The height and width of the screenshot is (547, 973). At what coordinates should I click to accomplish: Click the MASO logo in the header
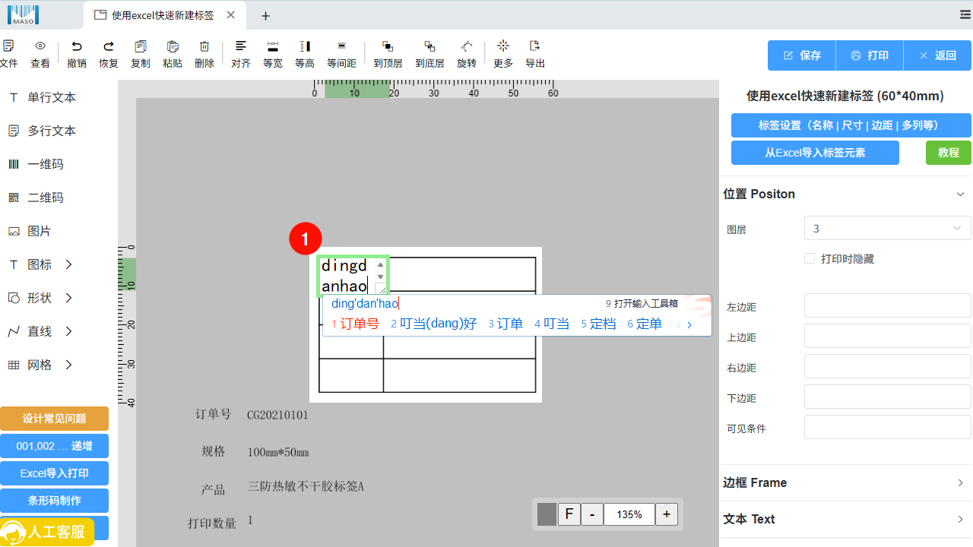coord(24,14)
